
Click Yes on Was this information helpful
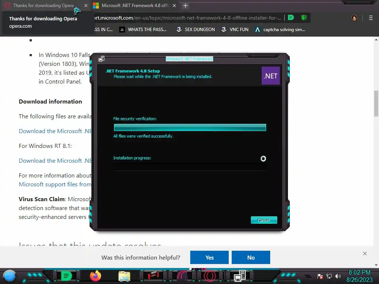[x=209, y=257]
